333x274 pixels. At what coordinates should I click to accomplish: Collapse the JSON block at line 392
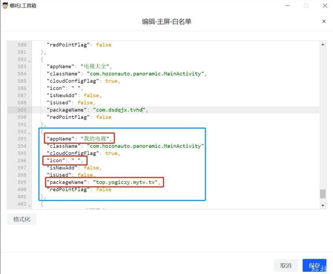coord(30,132)
